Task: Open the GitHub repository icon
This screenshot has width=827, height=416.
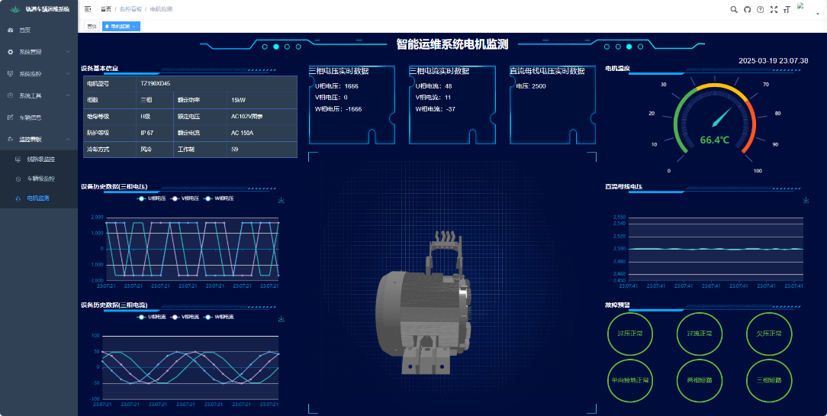Action: (x=747, y=9)
